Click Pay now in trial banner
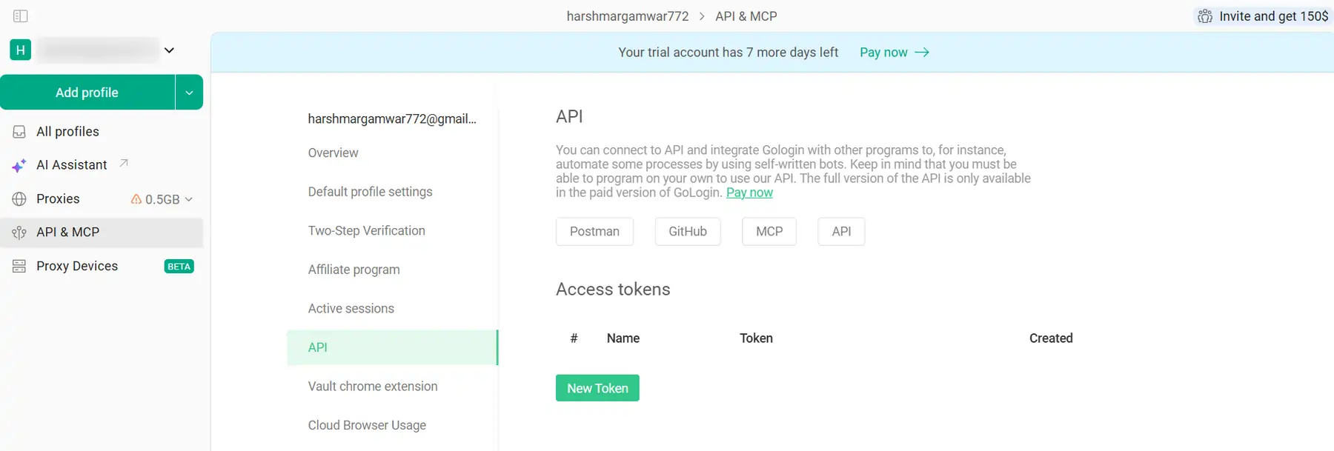Screen dimensions: 1334x451 coord(883,53)
